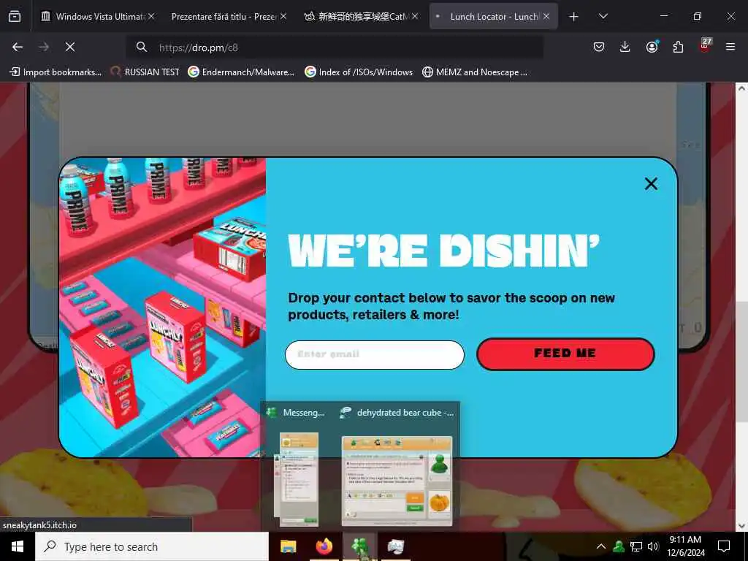Open File Explorer from taskbar

[x=288, y=546]
